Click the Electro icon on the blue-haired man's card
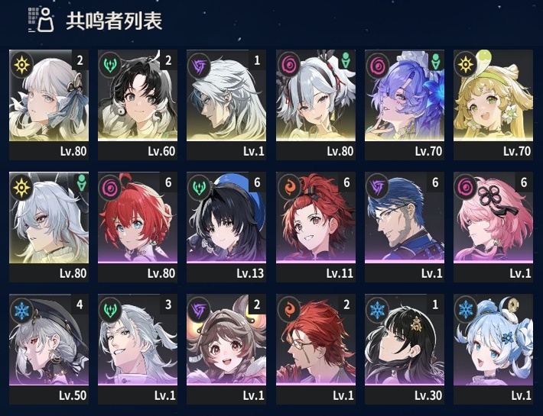 (378, 187)
